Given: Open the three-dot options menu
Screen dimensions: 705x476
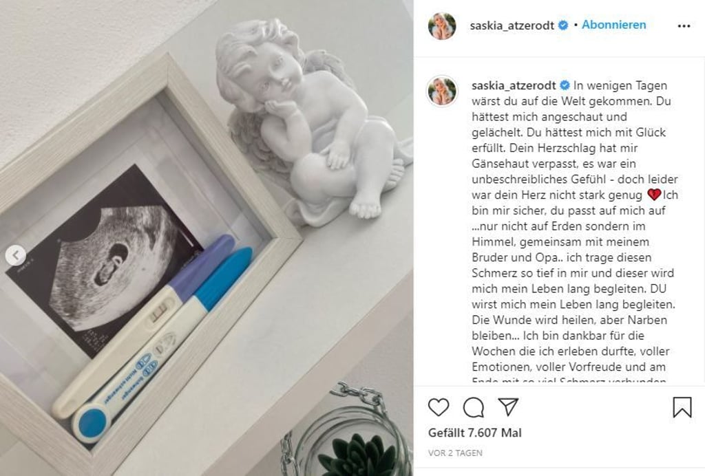Looking at the screenshot, I should point(684,26).
